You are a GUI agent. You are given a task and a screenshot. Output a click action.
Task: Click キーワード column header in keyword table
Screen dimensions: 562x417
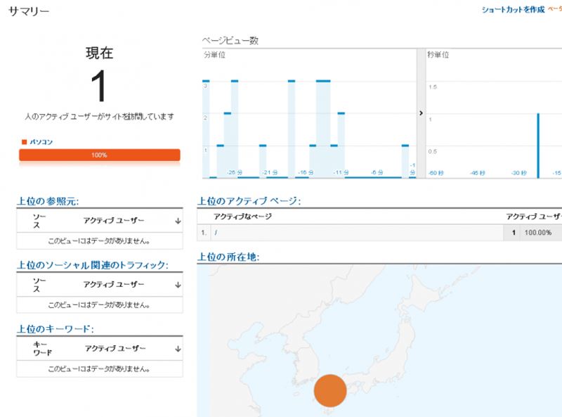[40, 349]
